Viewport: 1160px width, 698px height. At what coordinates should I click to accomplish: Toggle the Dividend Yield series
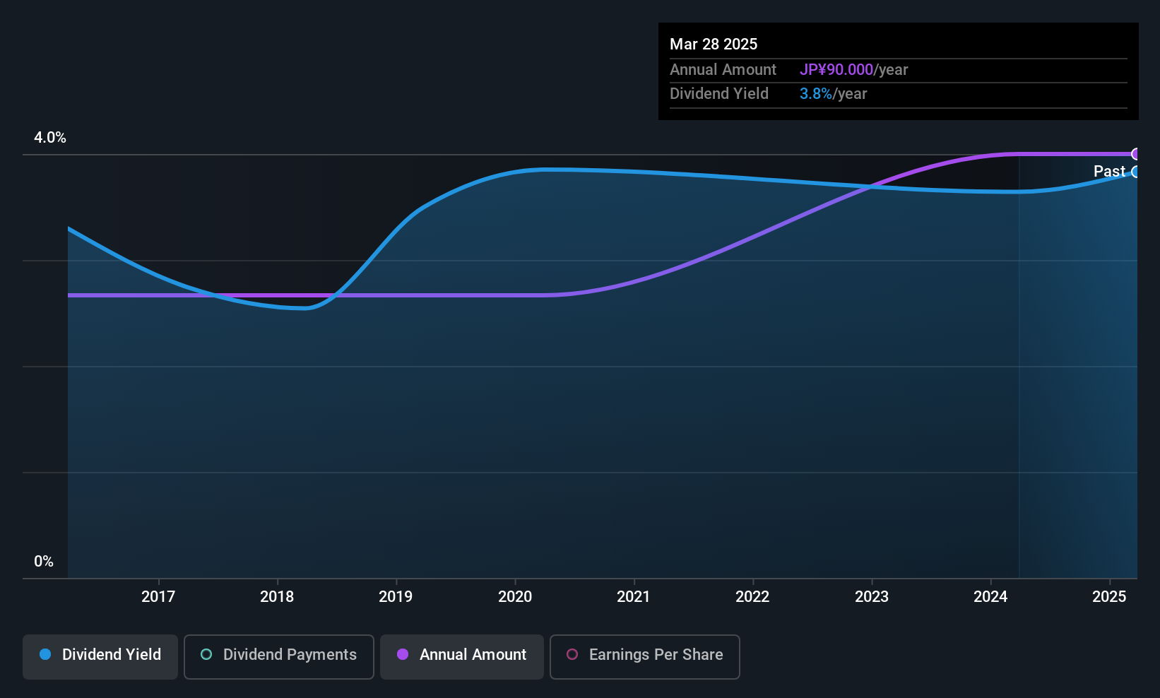[100, 657]
